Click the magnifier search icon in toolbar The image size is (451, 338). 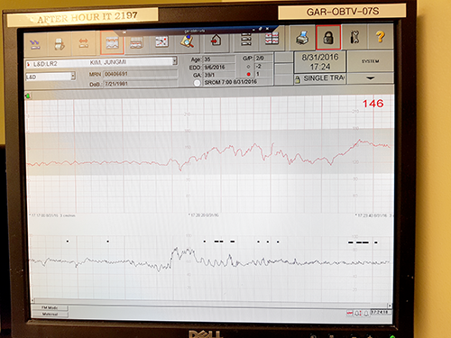coord(187,41)
